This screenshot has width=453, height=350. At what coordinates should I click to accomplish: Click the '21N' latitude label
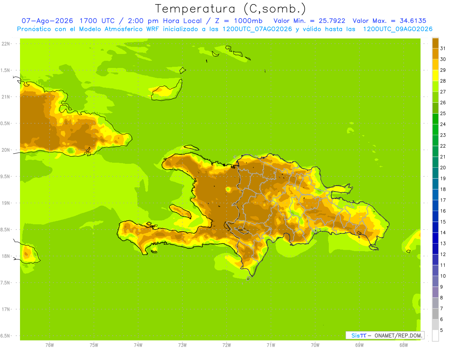(6, 97)
